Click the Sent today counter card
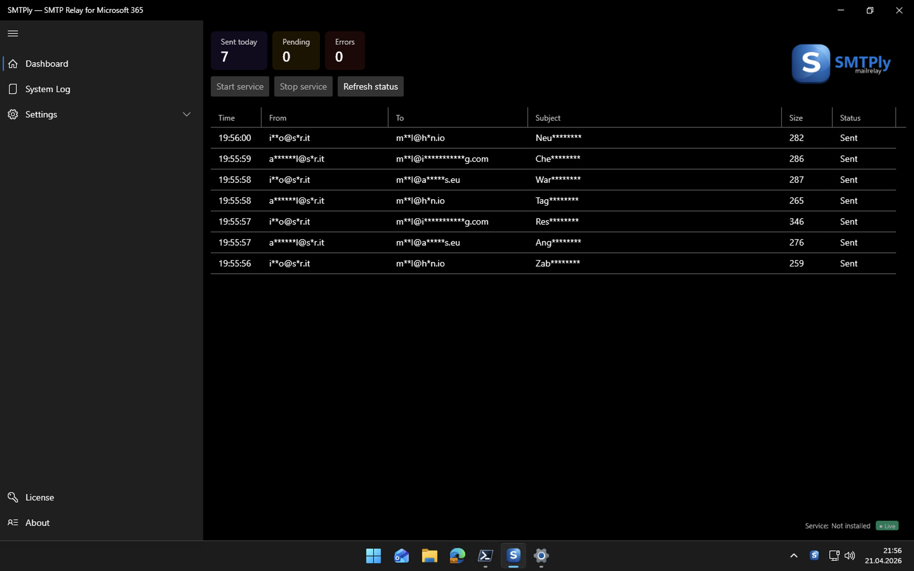 (239, 50)
